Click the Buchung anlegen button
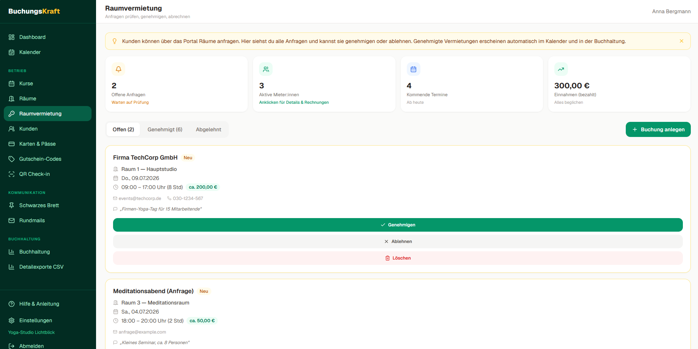Viewport: 698px width, 349px height. tap(658, 129)
